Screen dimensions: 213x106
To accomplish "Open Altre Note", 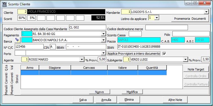I will point(175,100).
